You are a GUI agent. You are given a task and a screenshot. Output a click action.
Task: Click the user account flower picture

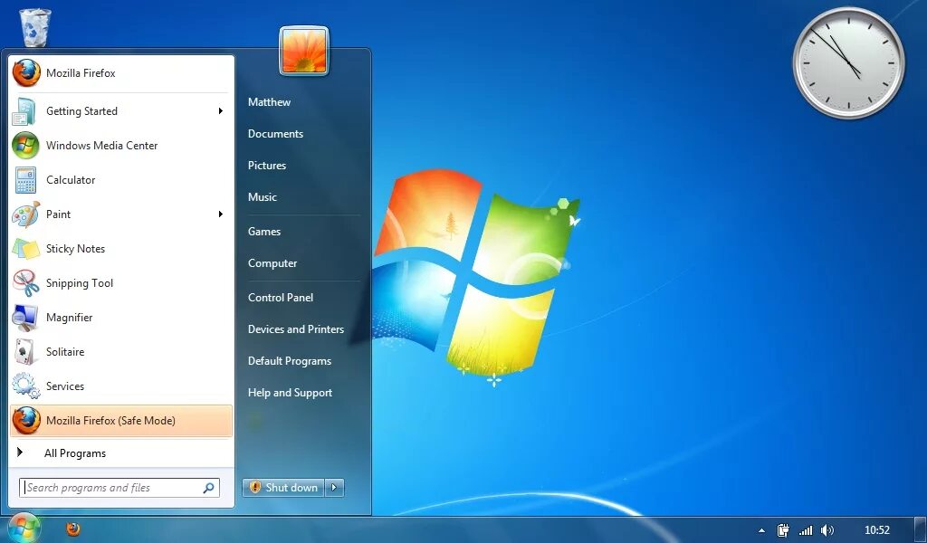point(304,51)
